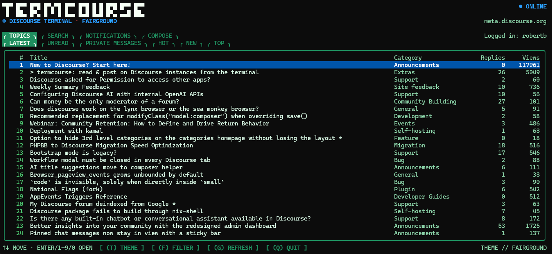Click the 'Site feedback' category cell
552x254 pixels.
coord(416,87)
